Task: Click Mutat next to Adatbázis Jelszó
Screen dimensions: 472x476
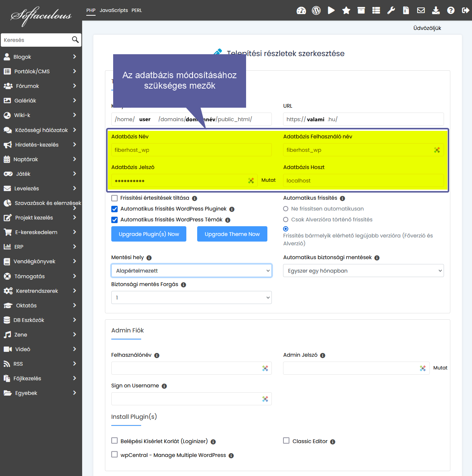Action: (x=268, y=180)
